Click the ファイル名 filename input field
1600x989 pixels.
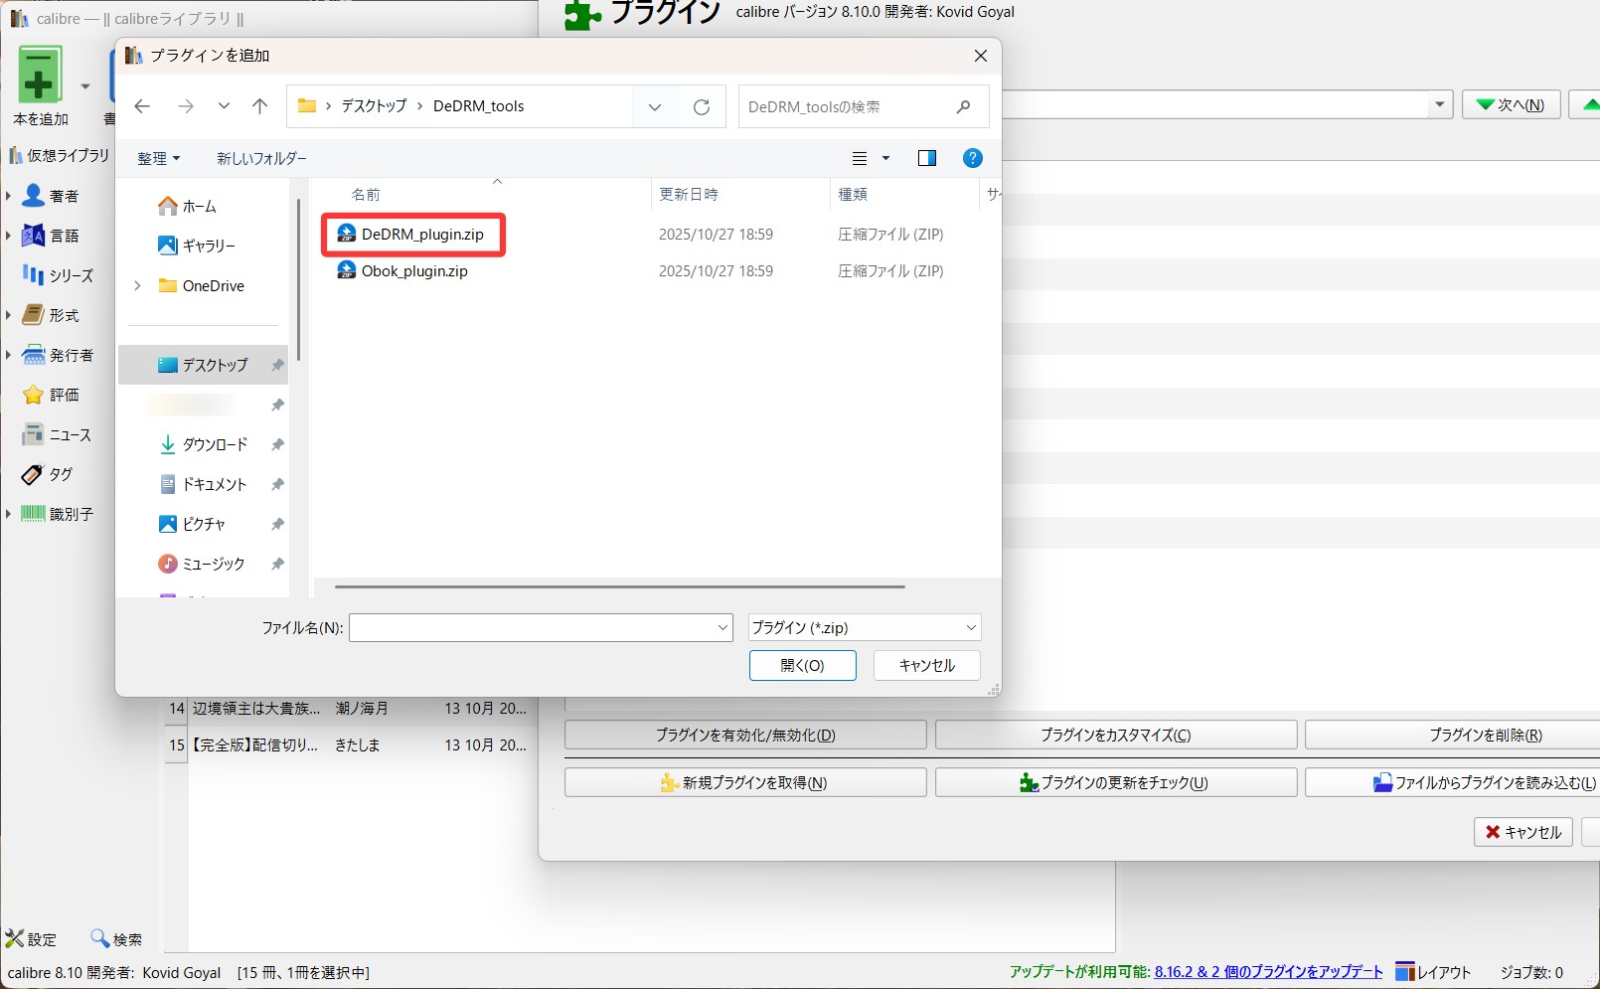(x=532, y=628)
